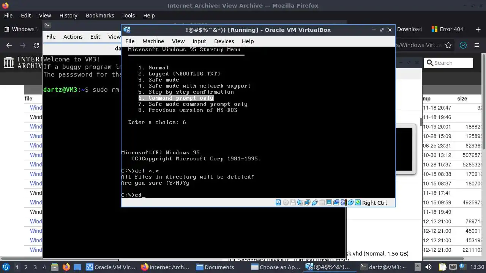
Task: Switch to workspace 3 in taskbar
Action: [x=35, y=267]
